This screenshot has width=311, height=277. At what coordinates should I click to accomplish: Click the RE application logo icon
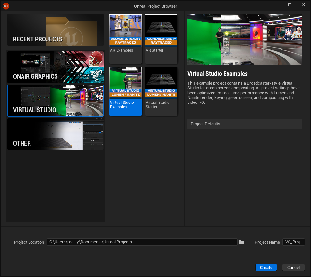coord(6,6)
